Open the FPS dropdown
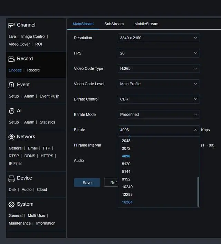The height and width of the screenshot is (244, 221). coord(159,53)
